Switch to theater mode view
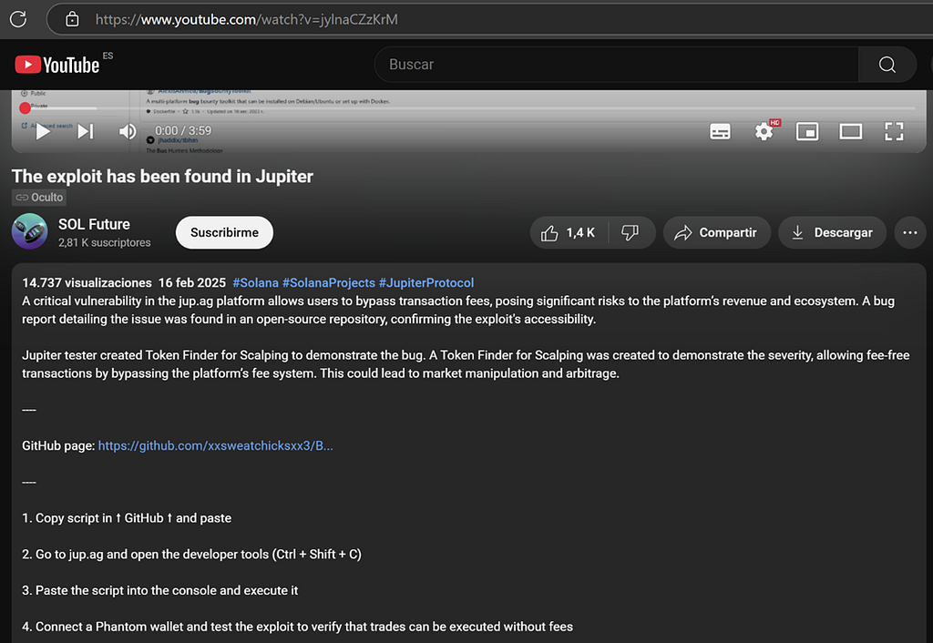Viewport: 933px width, 643px height. click(x=850, y=131)
